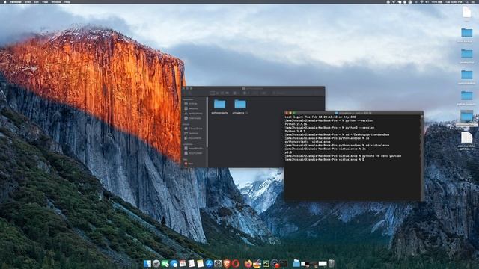Switch Finder to icon view

[x=213, y=93]
